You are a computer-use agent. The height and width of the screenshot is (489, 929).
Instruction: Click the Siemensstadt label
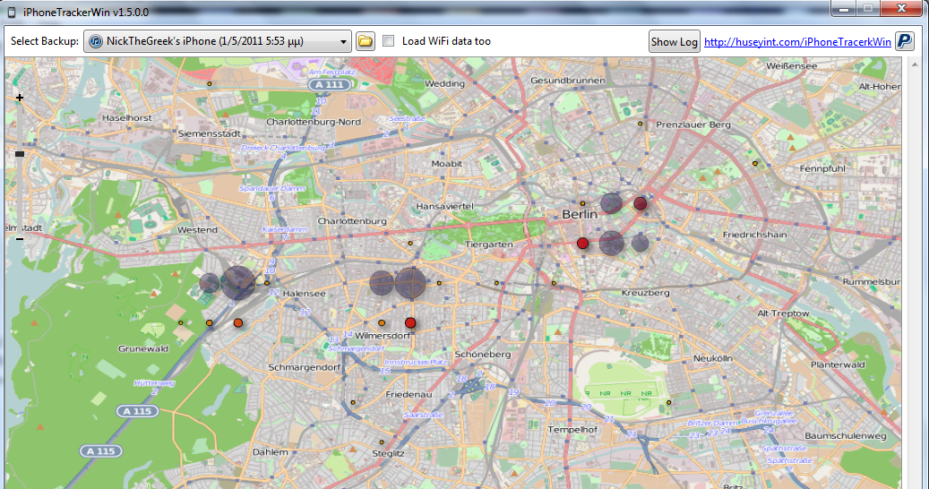(209, 133)
